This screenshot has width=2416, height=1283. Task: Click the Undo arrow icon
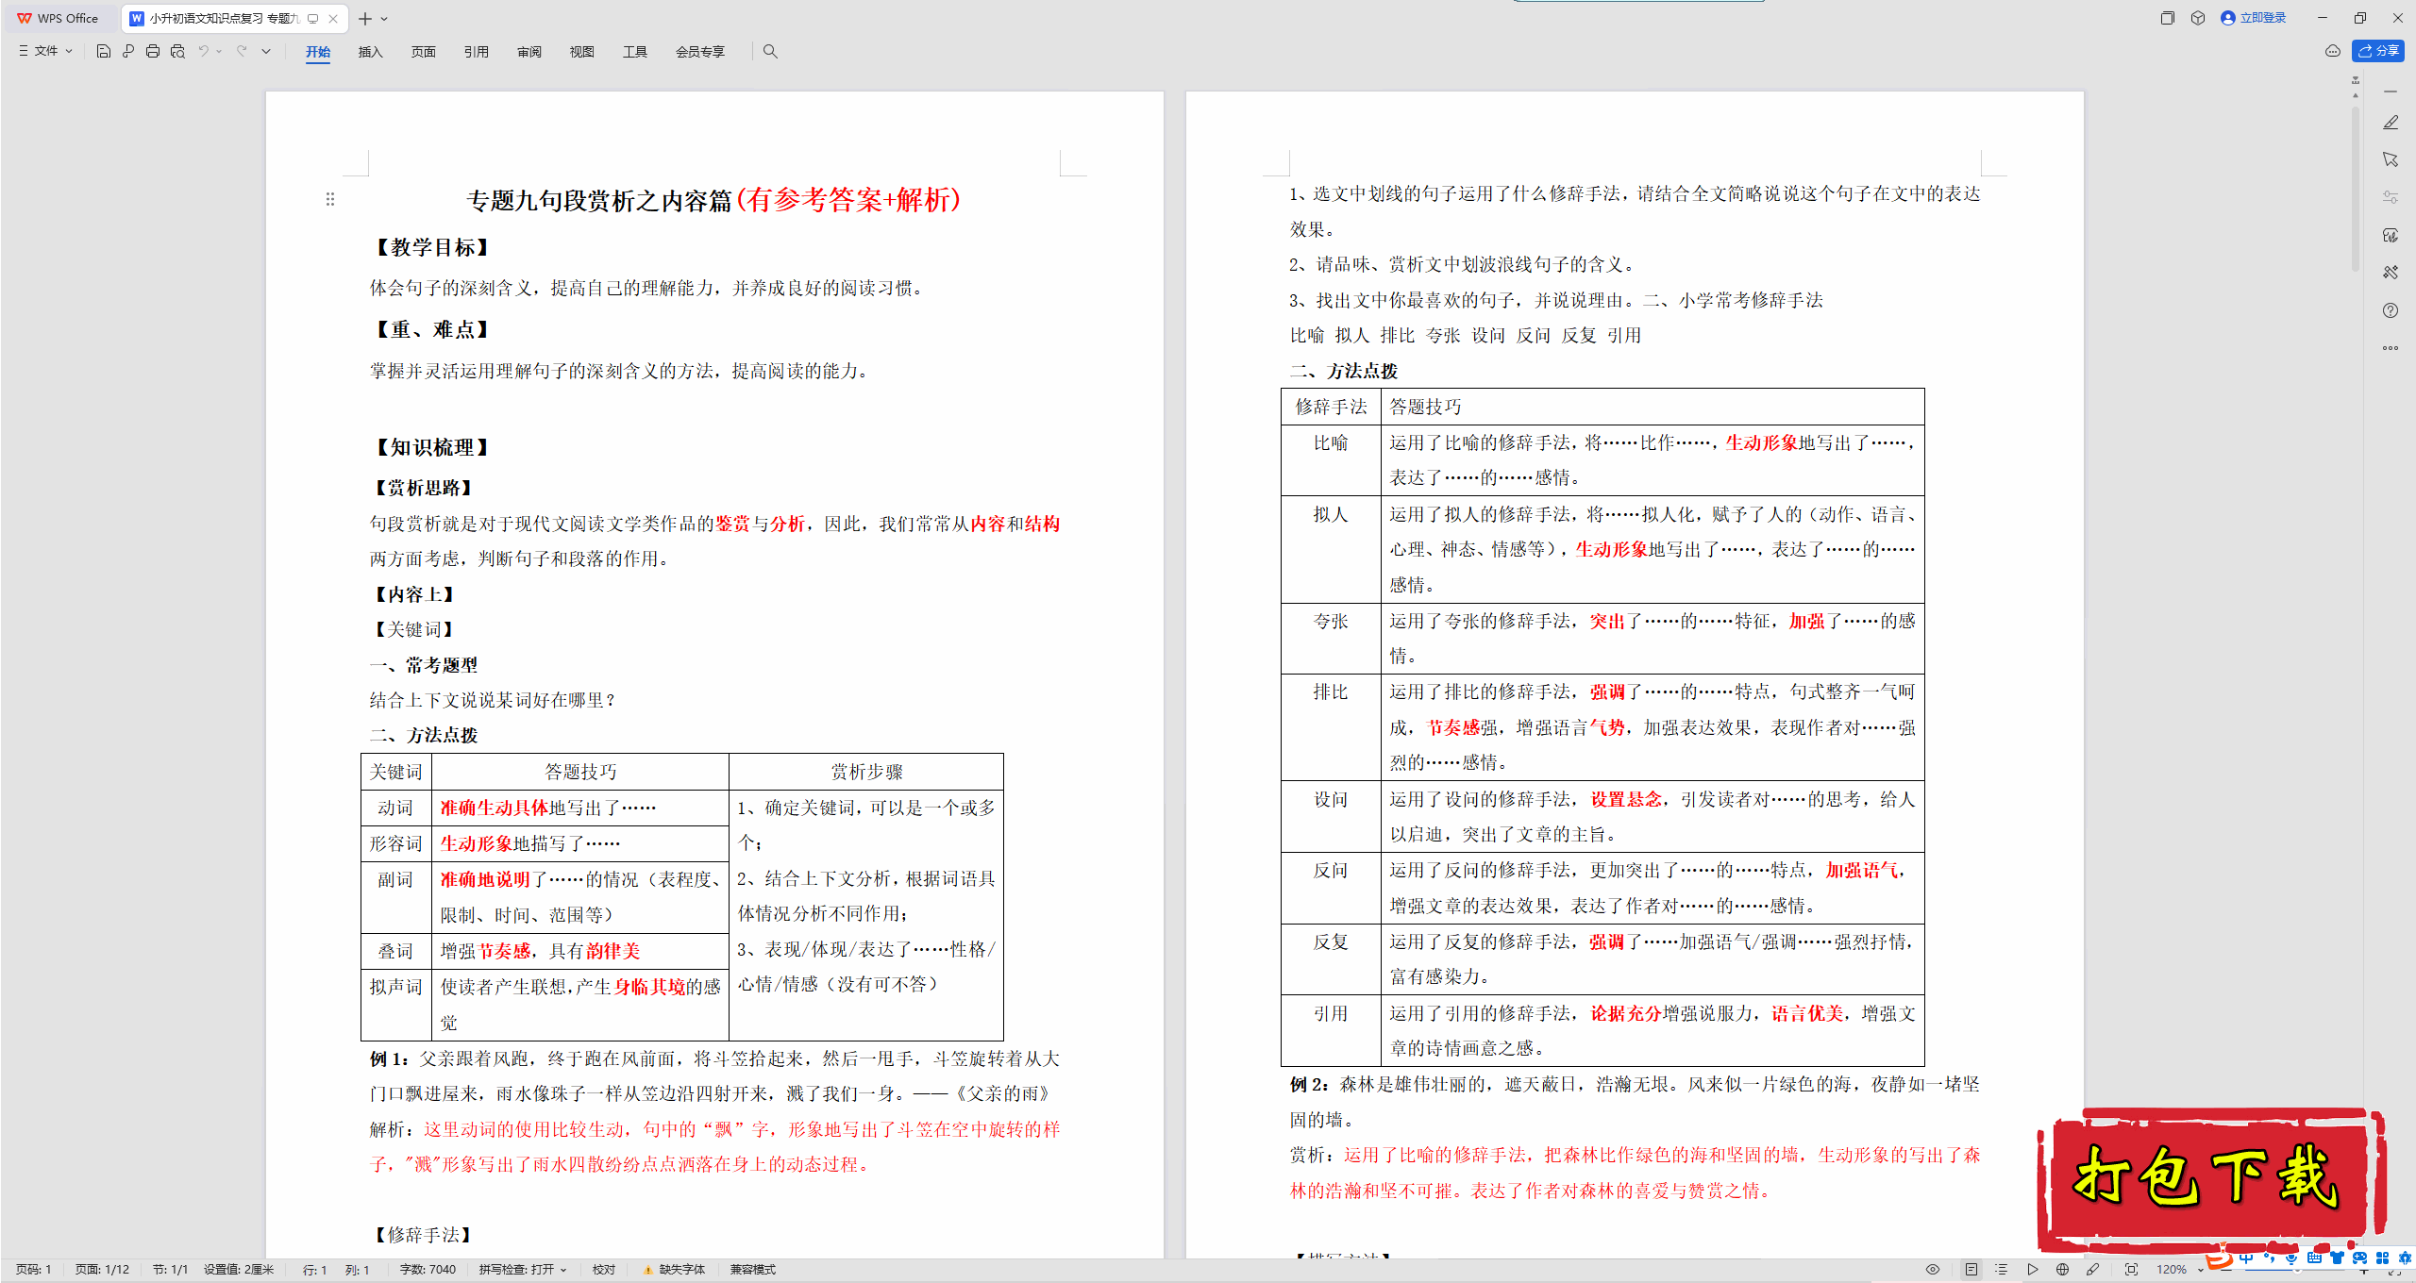(x=203, y=51)
